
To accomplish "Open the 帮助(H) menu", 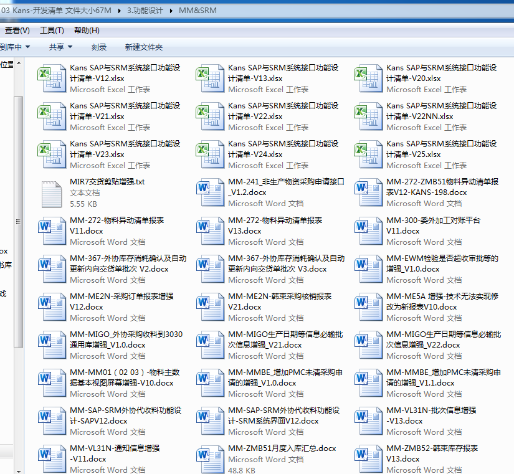I will click(87, 31).
